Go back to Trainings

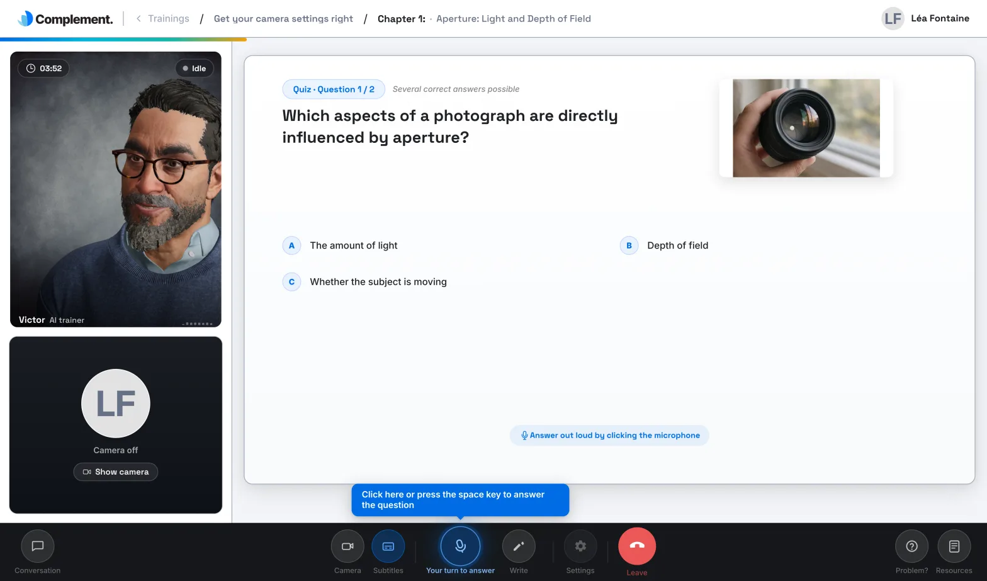[168, 19]
